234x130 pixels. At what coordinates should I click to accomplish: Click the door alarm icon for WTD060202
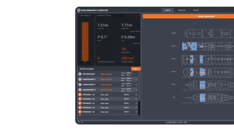[x=80, y=108]
